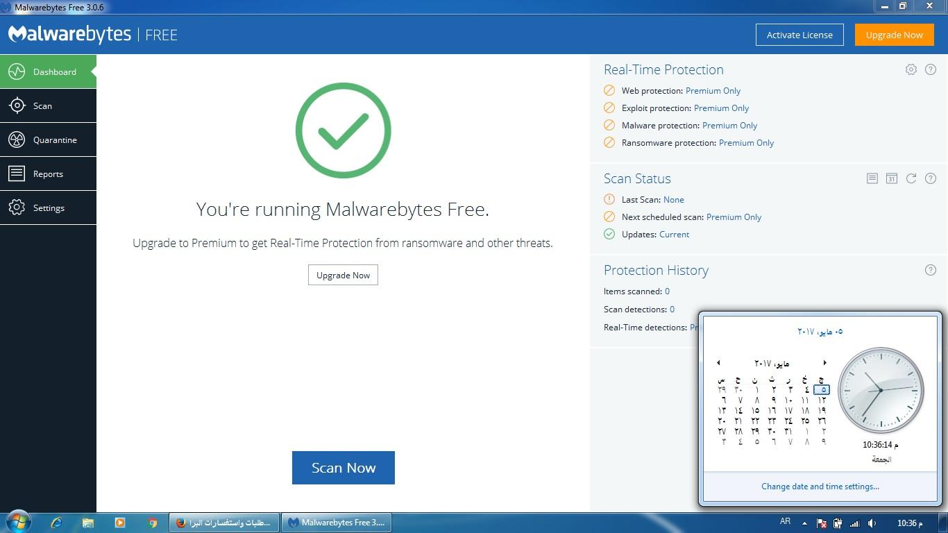Click Next scheduled scan Premium Only link
The image size is (948, 533).
click(734, 217)
